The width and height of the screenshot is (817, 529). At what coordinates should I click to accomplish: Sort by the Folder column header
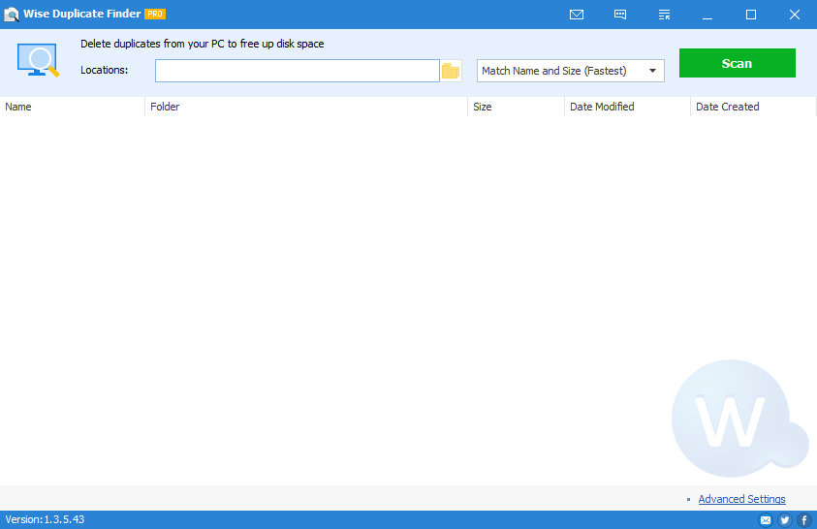[x=306, y=107]
